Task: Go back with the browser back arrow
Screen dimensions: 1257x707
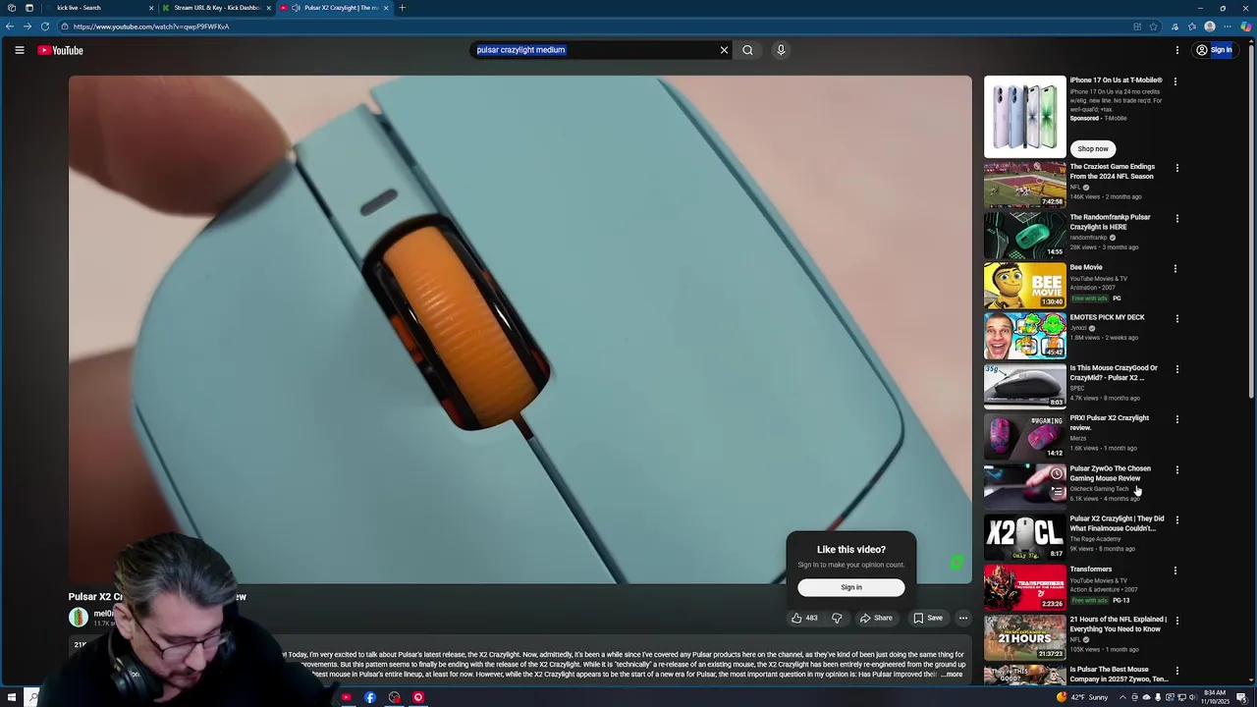Action: click(10, 27)
